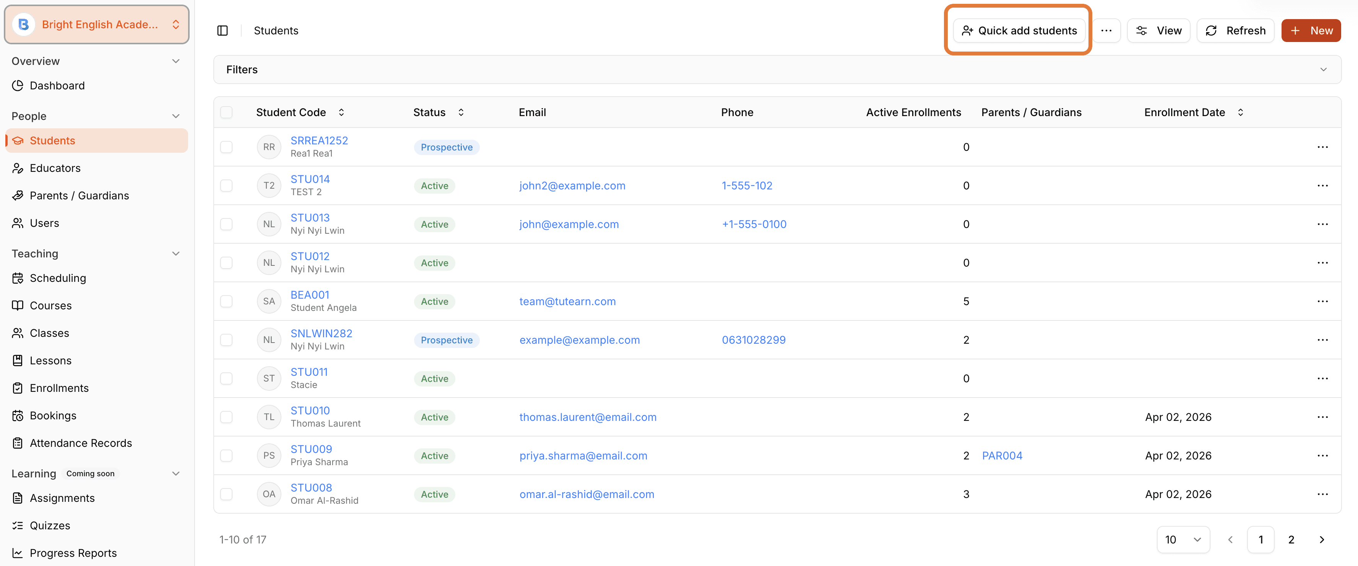Check the SRREA1252 row checkbox

click(226, 147)
